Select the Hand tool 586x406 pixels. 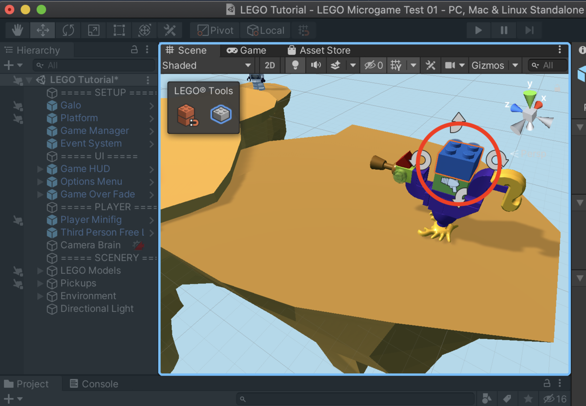(x=18, y=30)
